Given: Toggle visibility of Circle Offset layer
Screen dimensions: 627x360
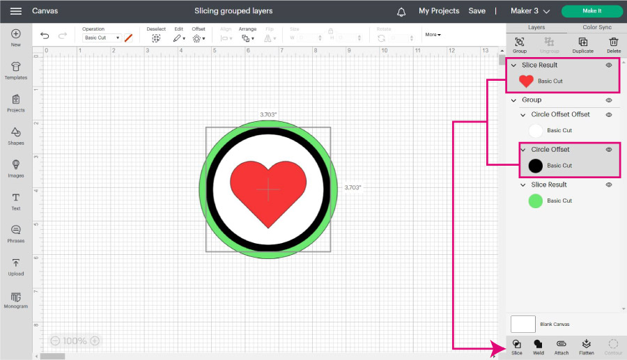Looking at the screenshot, I should 609,150.
